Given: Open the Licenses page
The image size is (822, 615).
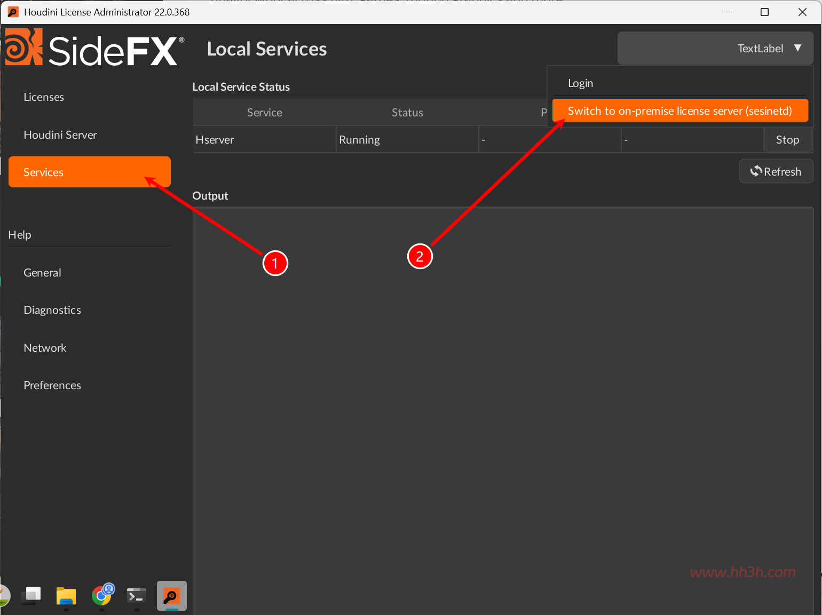Looking at the screenshot, I should 90,97.
